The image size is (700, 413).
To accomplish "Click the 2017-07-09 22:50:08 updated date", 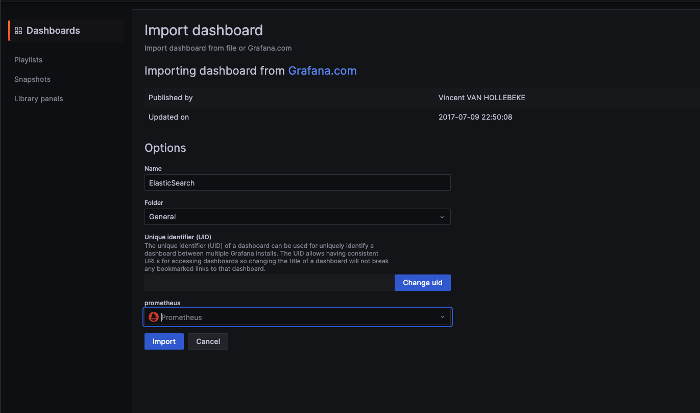I will tap(475, 117).
